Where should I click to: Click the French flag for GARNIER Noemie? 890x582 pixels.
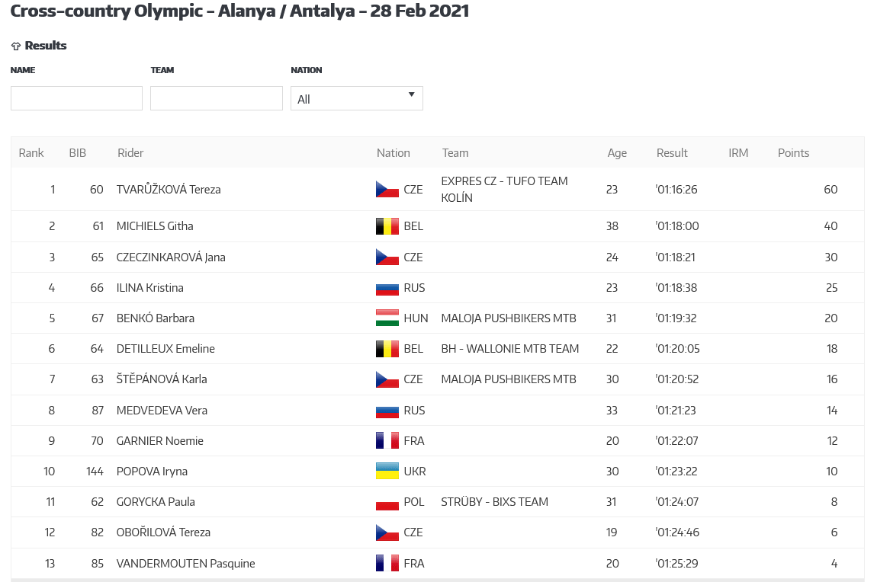click(x=387, y=441)
